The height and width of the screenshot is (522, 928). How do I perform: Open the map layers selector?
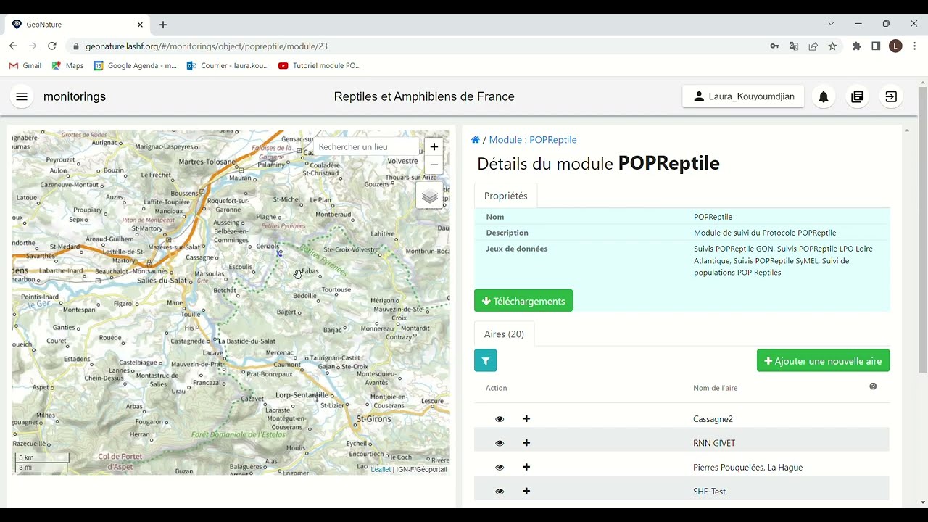click(430, 196)
